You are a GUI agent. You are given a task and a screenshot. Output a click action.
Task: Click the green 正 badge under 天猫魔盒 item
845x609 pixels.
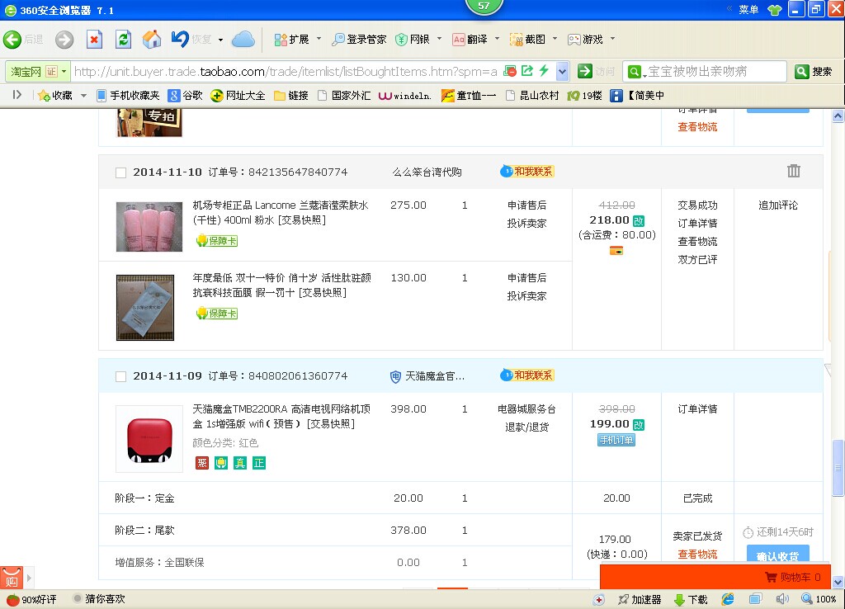[259, 463]
